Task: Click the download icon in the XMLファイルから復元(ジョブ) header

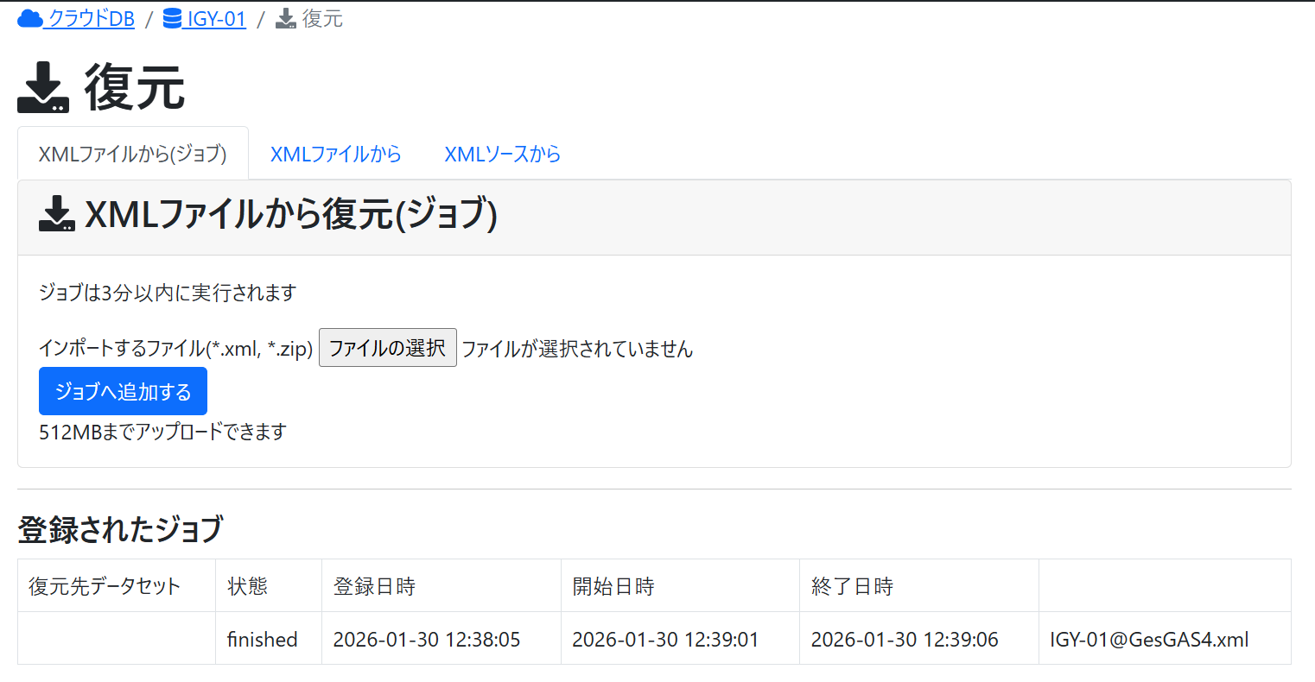Action: 57,214
